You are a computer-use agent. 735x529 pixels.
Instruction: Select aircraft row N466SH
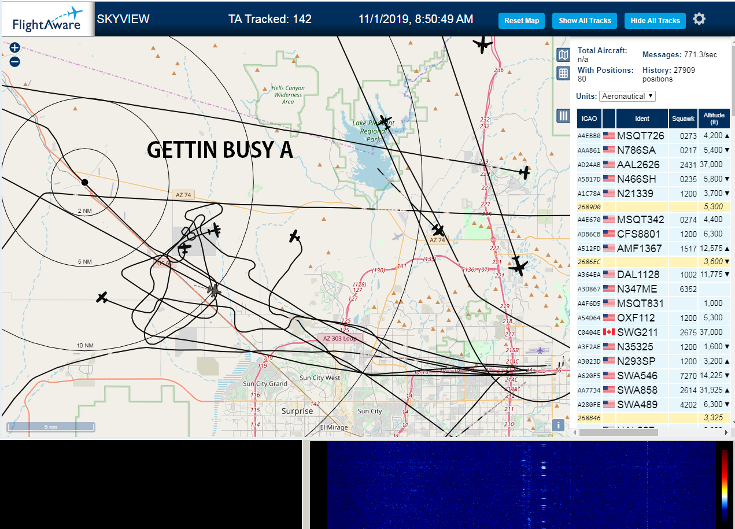coord(653,179)
